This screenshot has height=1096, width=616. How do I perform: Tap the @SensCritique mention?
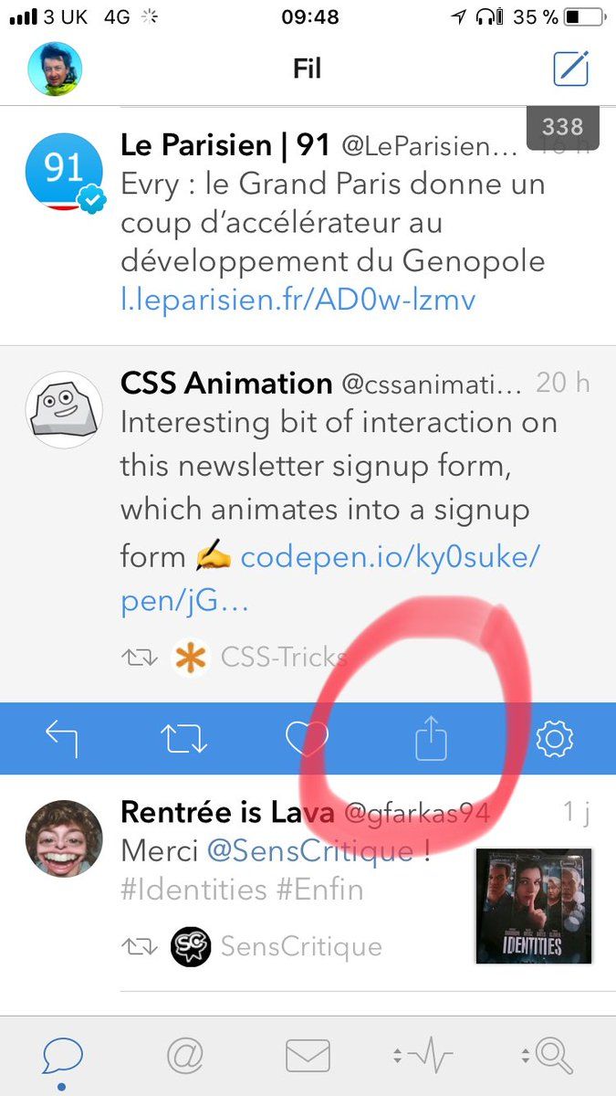click(310, 851)
